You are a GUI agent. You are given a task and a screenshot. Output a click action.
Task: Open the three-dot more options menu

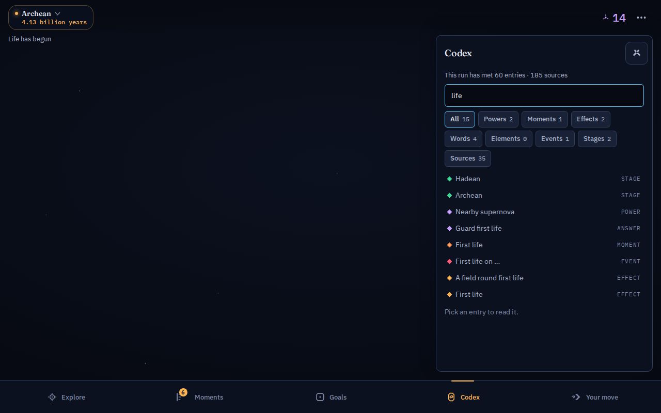(641, 18)
